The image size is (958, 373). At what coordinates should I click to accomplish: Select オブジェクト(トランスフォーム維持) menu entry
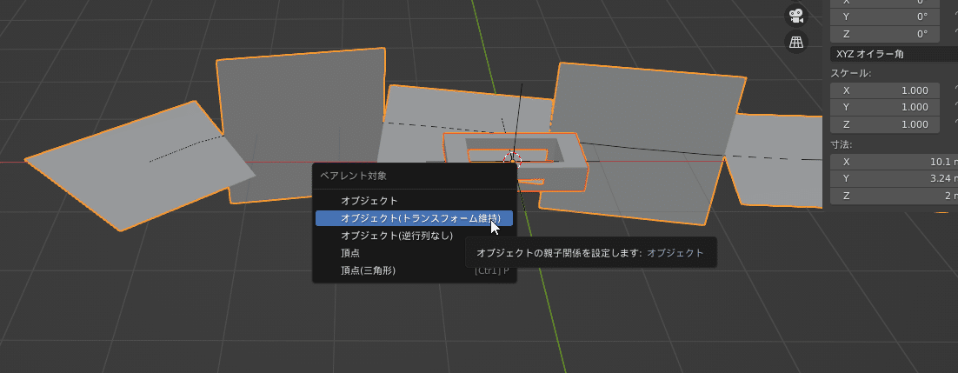(415, 217)
